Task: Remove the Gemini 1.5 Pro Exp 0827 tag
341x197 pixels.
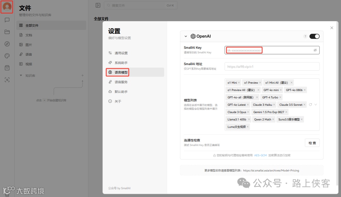Action: tap(286, 112)
